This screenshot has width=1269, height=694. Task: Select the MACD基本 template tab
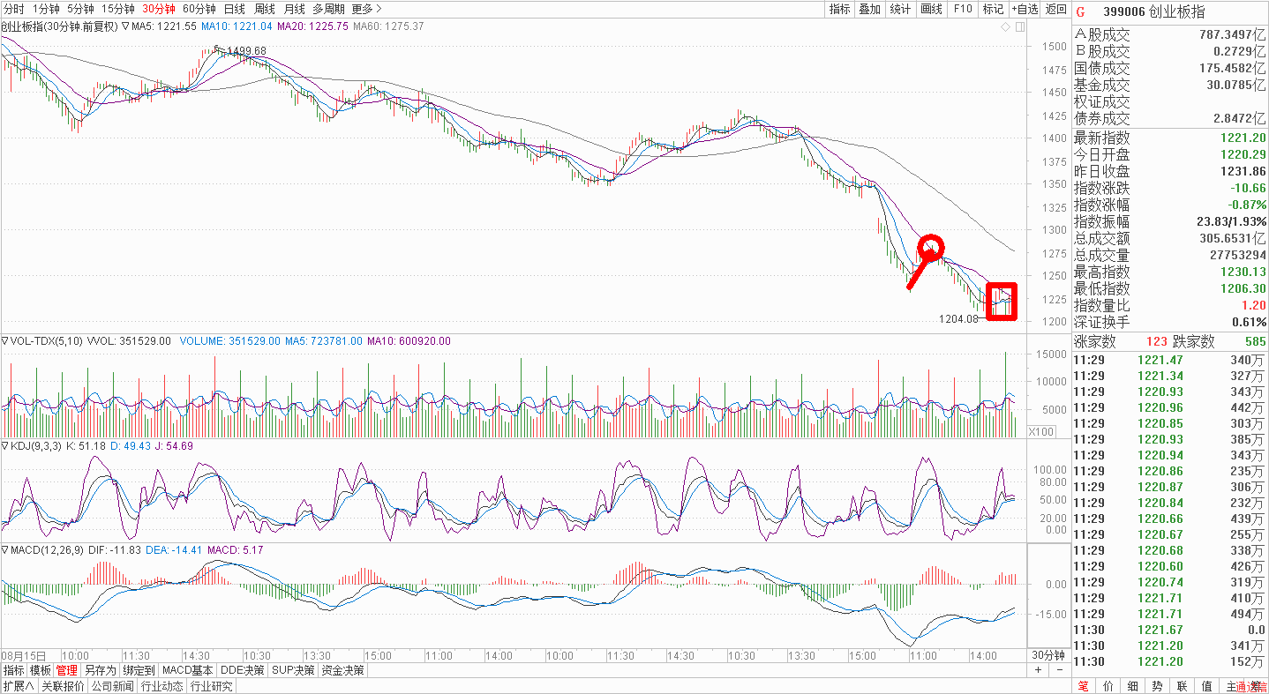click(x=188, y=670)
